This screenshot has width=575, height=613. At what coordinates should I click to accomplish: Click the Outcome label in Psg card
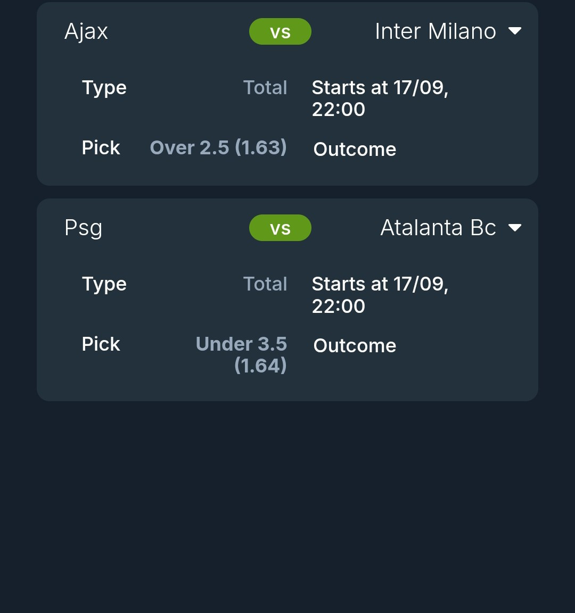355,345
